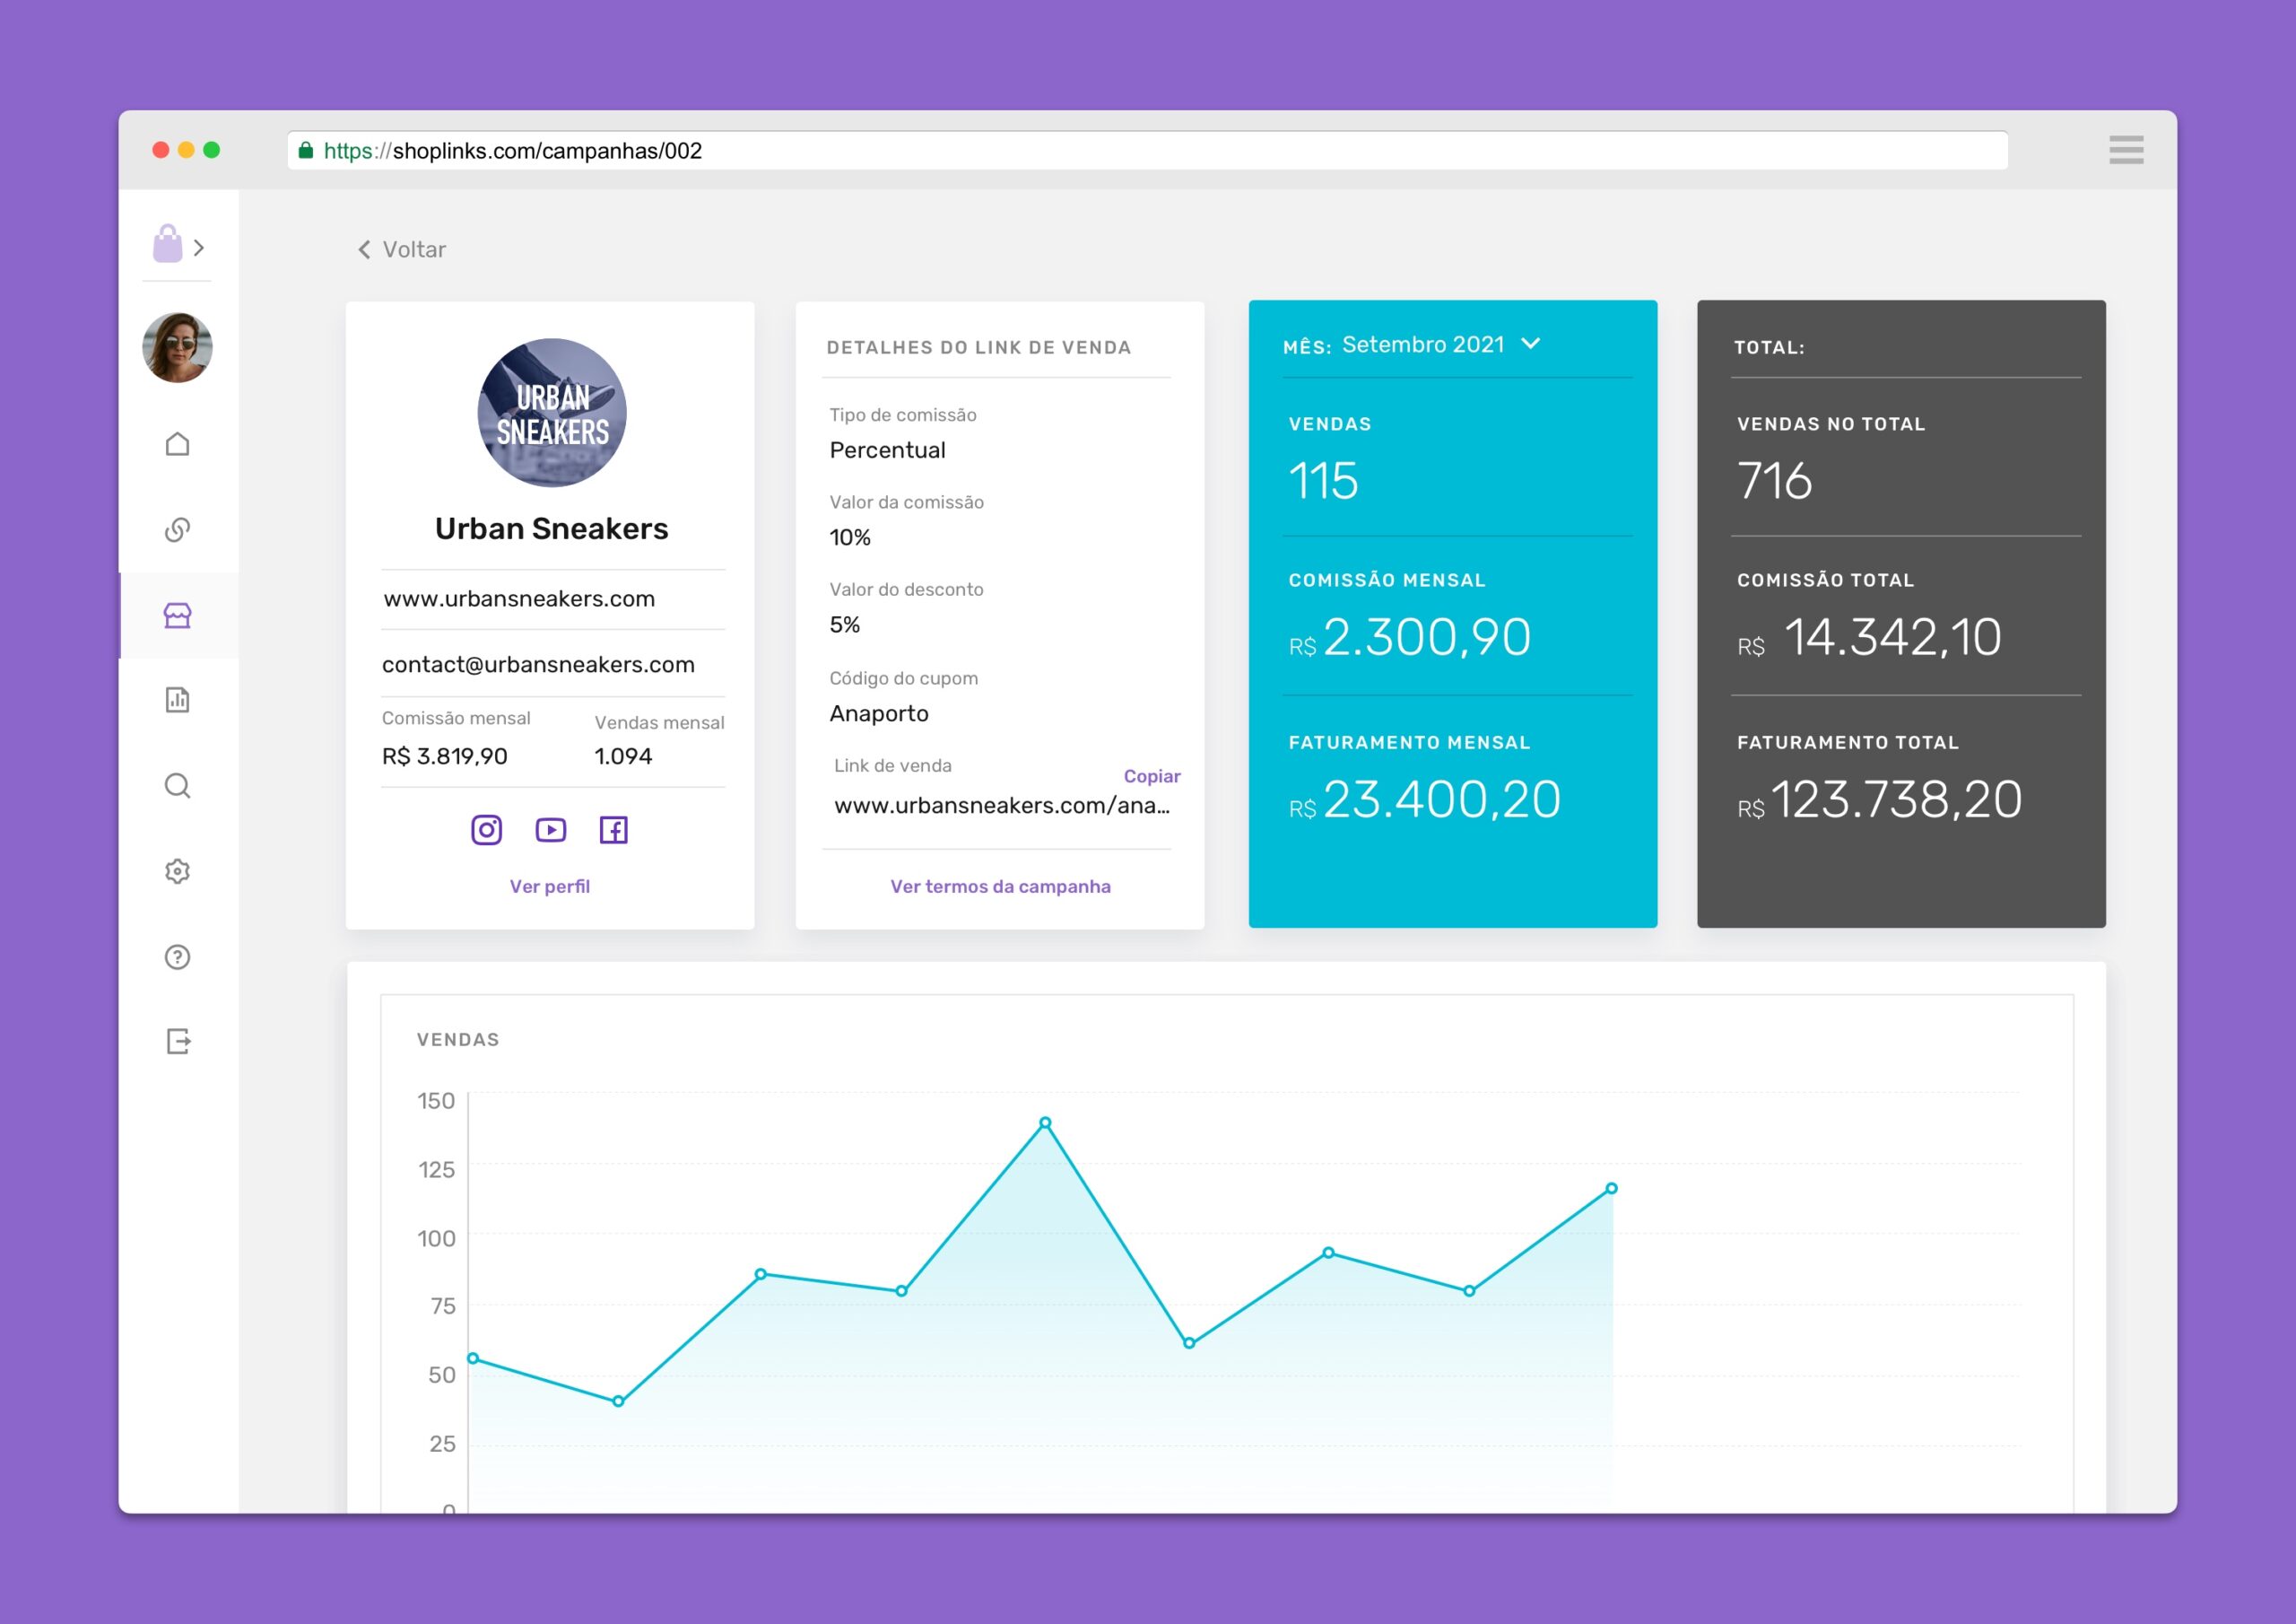Viewport: 2296px width, 1624px height.
Task: Click the Ver perfil link
Action: tap(549, 886)
